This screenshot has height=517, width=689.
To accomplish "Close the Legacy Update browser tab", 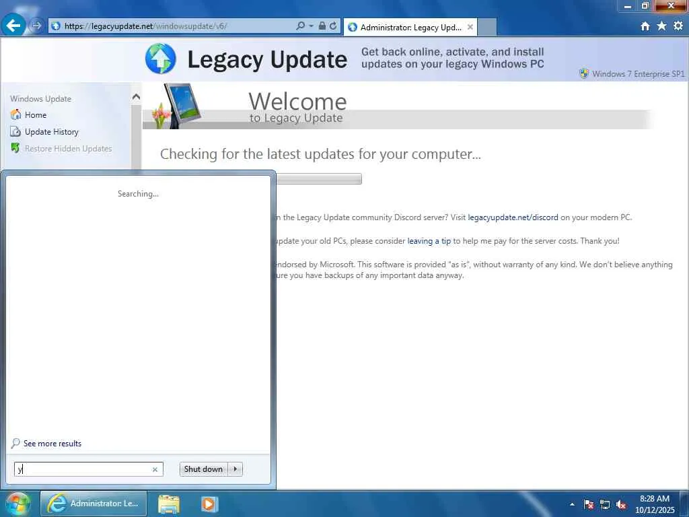I will pos(470,27).
